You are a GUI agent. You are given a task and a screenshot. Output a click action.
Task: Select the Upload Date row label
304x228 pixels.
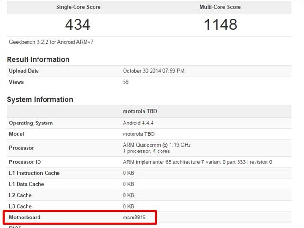tap(24, 71)
